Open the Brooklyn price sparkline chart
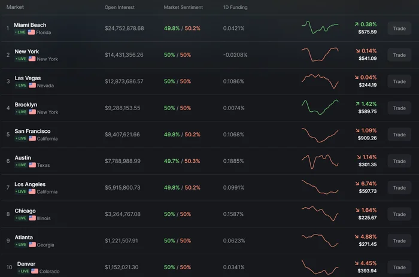The height and width of the screenshot is (277, 419). point(320,107)
